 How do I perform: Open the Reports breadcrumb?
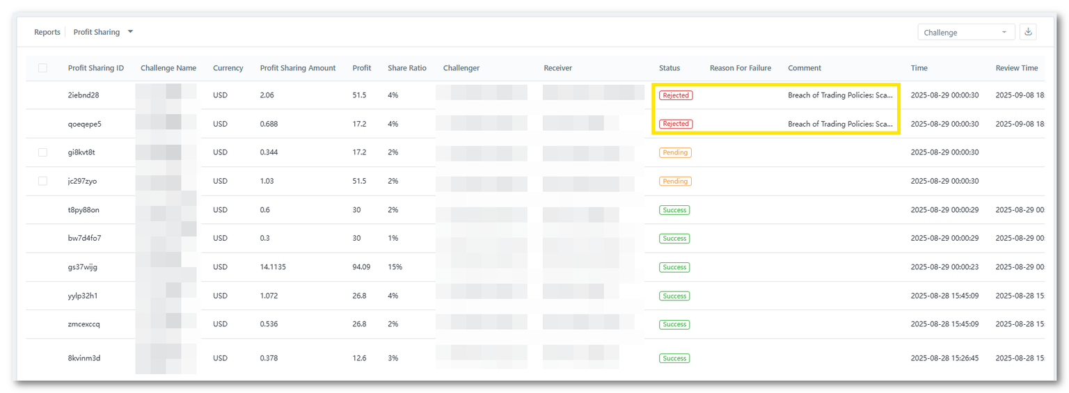pos(47,32)
